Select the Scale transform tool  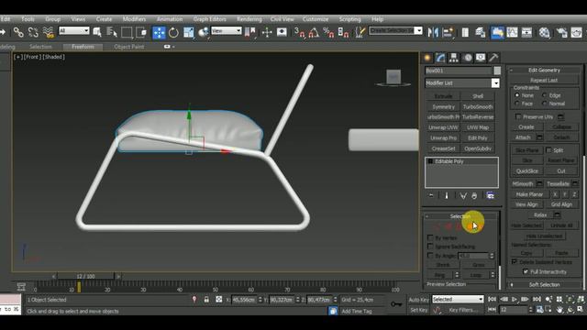(x=188, y=33)
